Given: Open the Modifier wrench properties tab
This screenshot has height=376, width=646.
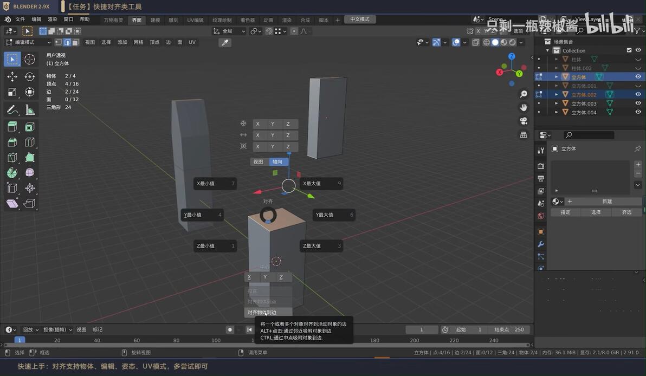Looking at the screenshot, I should tap(541, 244).
